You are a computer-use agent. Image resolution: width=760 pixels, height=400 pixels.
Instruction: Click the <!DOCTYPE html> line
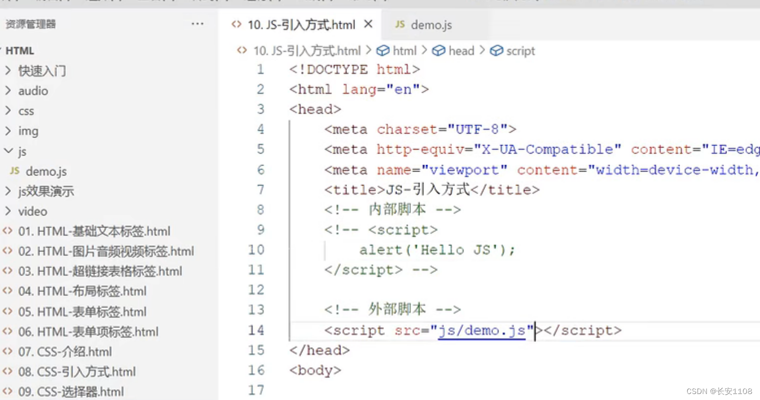[x=355, y=69]
